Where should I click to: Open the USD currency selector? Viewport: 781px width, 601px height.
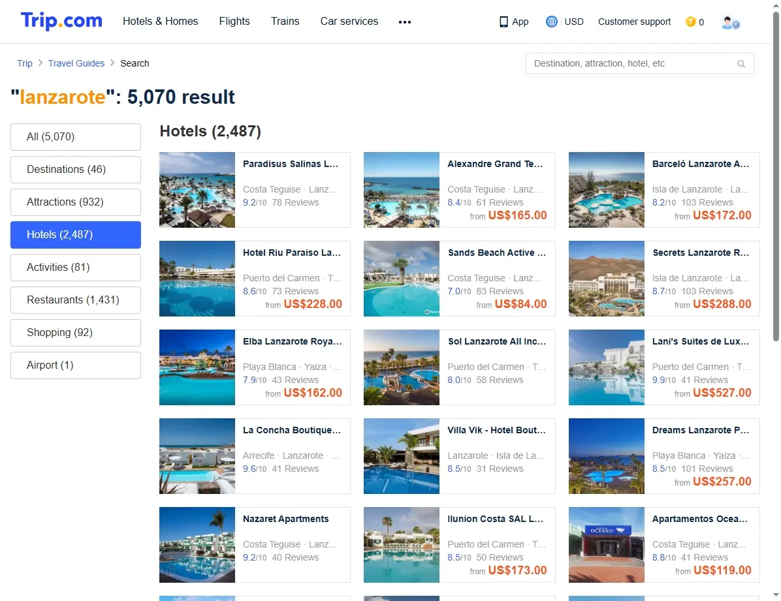pos(574,22)
